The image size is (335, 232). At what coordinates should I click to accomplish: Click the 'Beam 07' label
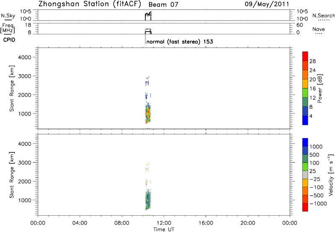click(x=163, y=5)
